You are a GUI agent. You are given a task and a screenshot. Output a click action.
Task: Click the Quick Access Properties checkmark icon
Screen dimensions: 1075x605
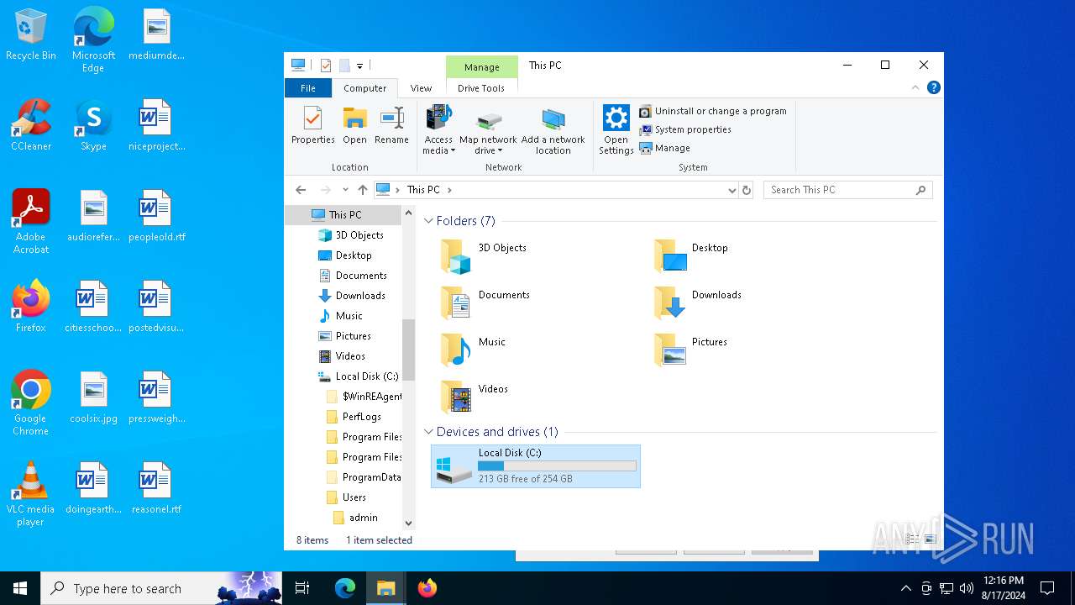point(326,66)
